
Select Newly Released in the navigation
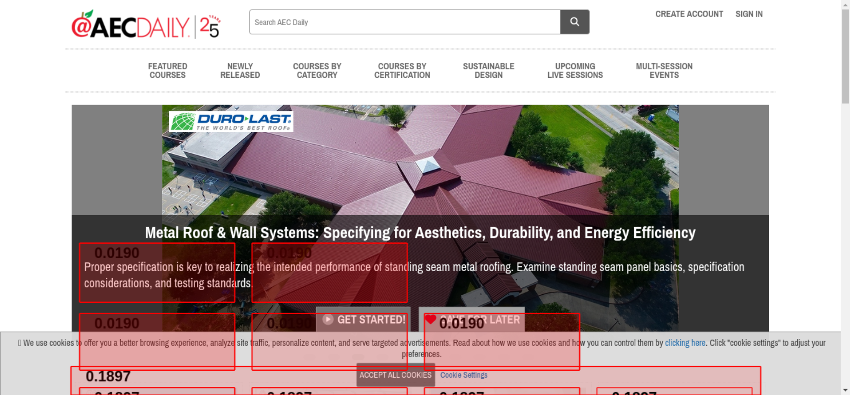tap(240, 71)
